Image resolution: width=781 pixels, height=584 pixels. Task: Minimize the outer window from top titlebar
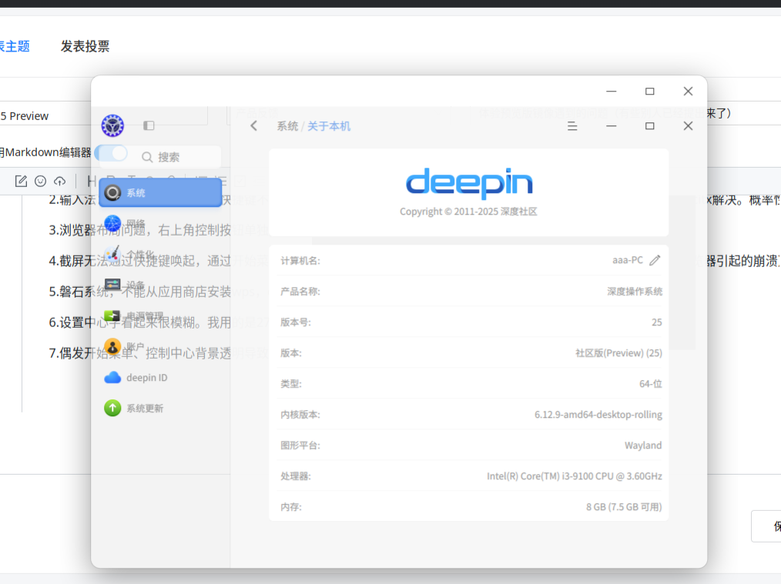611,92
